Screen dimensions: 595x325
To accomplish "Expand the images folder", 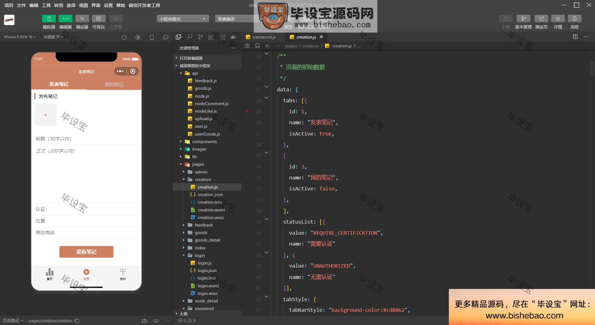I will [207, 149].
